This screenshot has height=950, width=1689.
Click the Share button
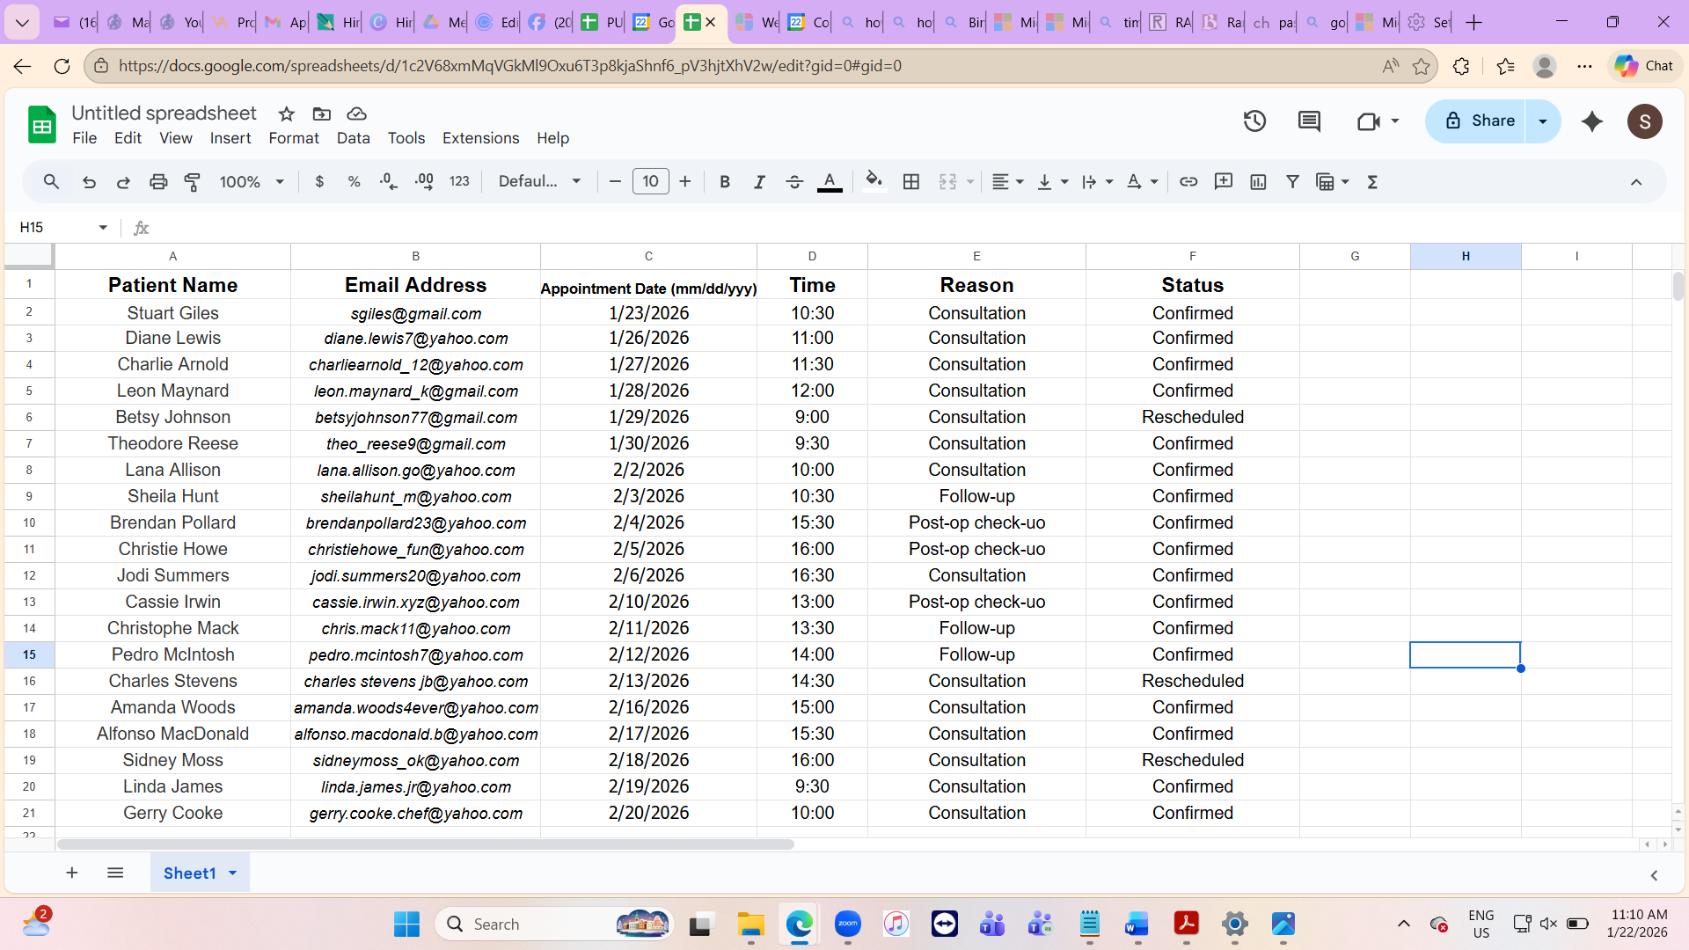[1481, 121]
